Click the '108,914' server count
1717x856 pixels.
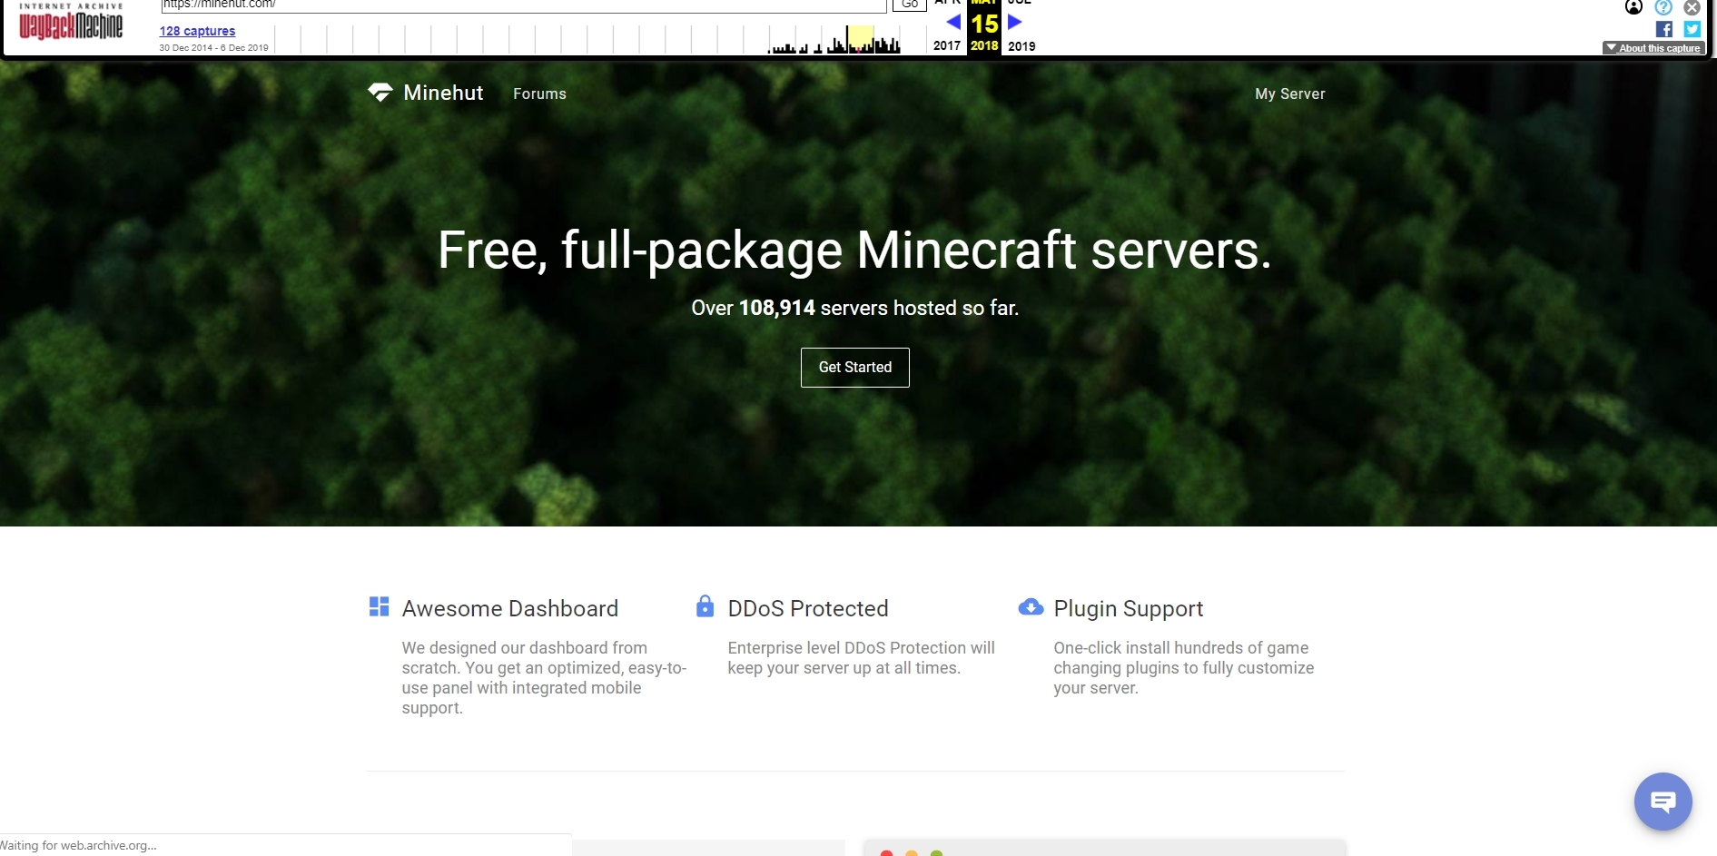click(x=777, y=308)
